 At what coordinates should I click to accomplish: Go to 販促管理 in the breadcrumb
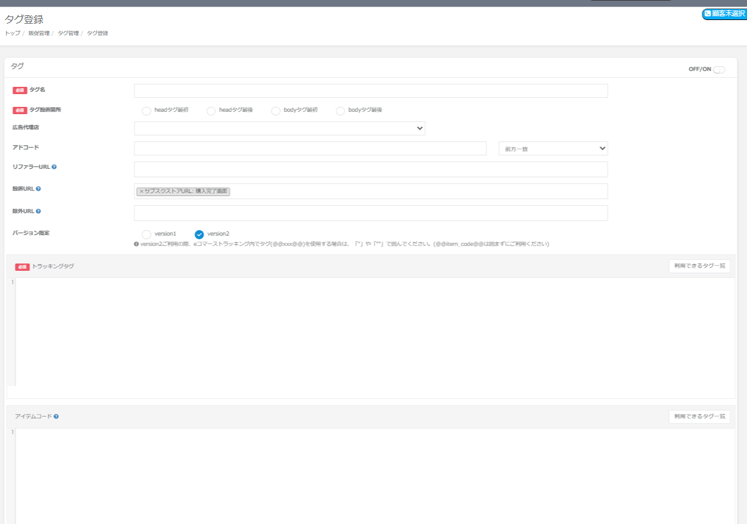pyautogui.click(x=39, y=33)
